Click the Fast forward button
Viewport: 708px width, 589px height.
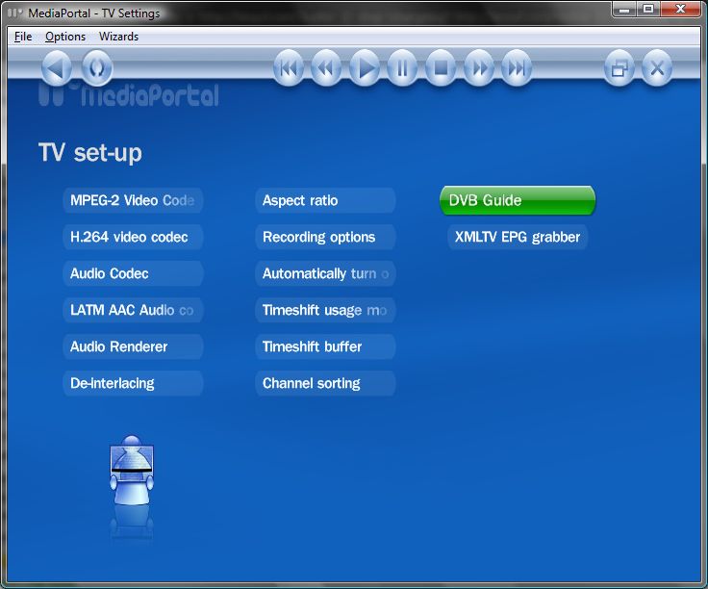tap(479, 68)
